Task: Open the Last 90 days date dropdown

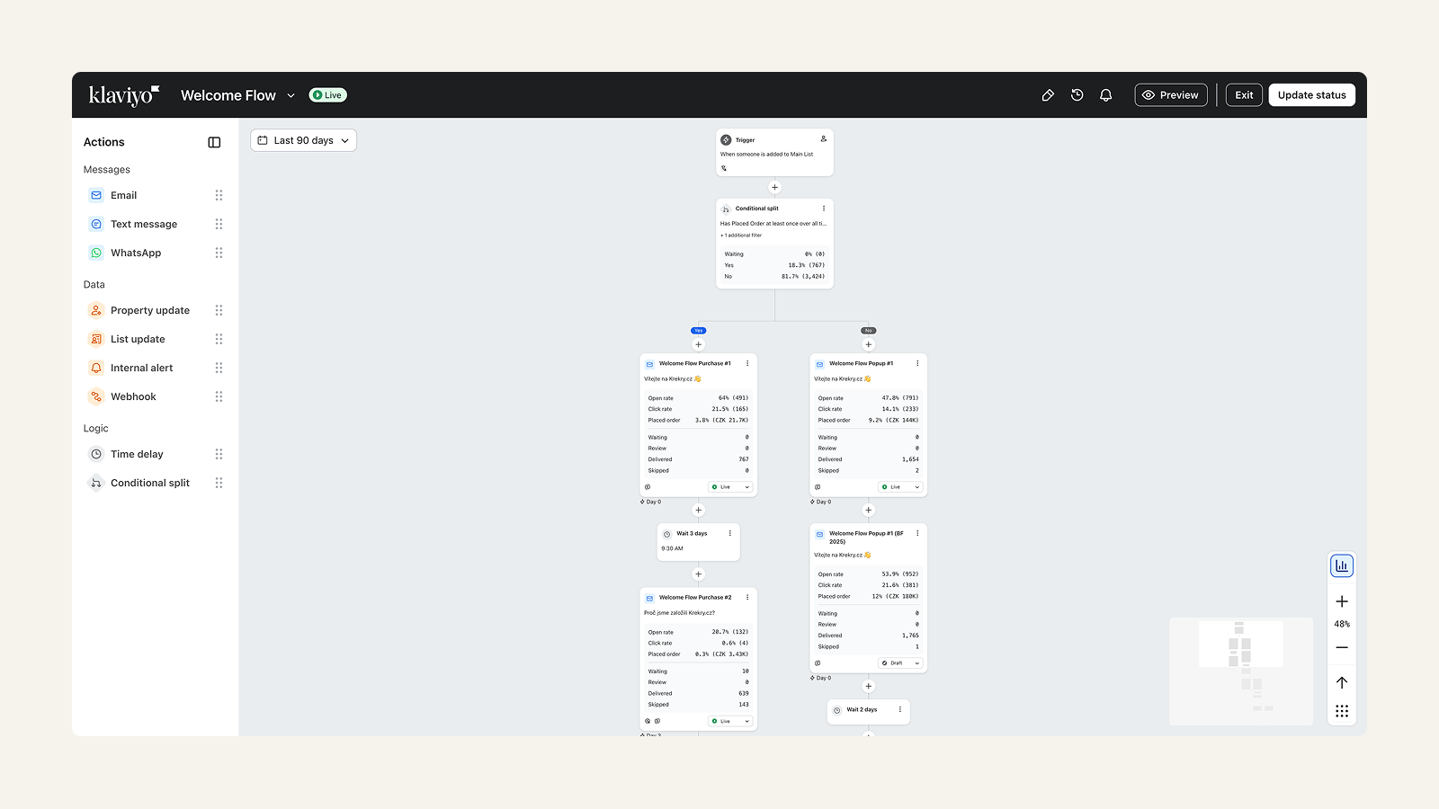Action: [x=303, y=140]
